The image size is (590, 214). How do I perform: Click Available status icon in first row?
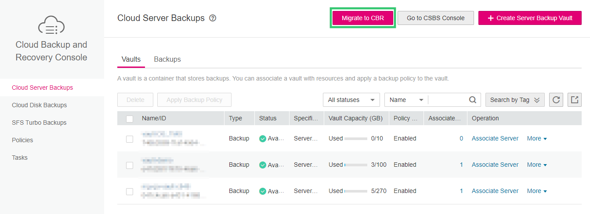[x=263, y=139]
